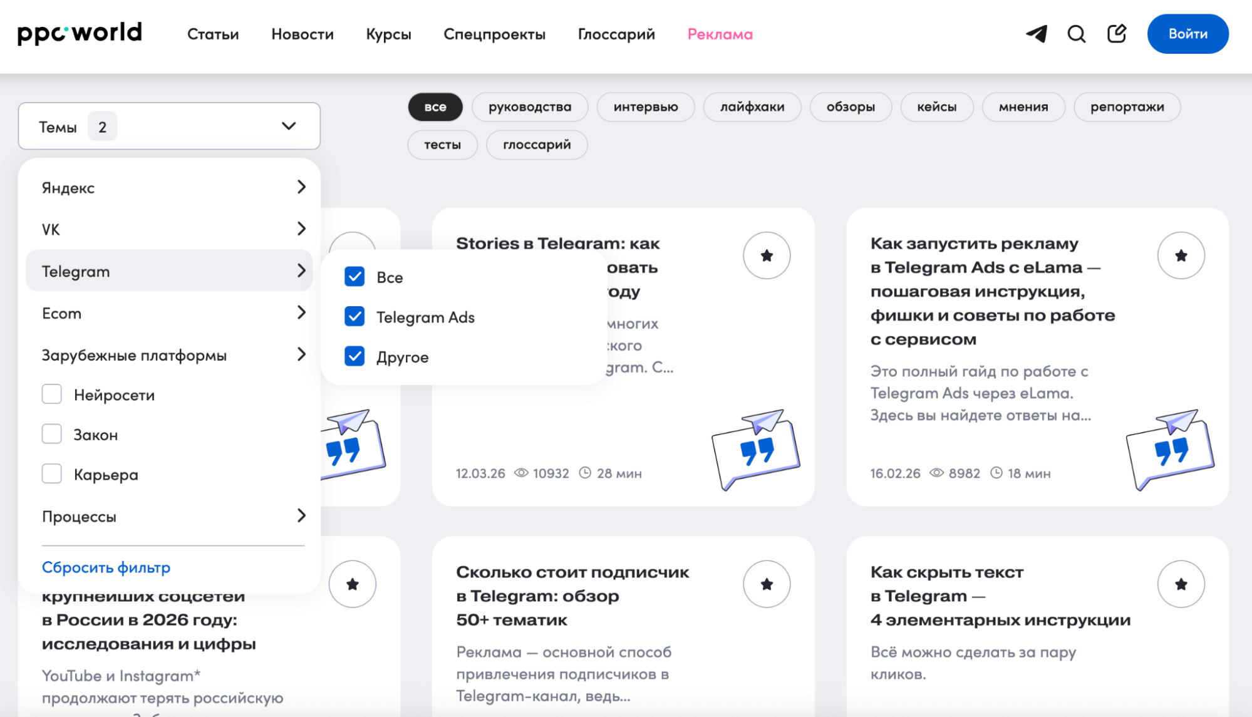The height and width of the screenshot is (717, 1252).
Task: Click chat illustration on eLama article card
Action: (x=1170, y=450)
